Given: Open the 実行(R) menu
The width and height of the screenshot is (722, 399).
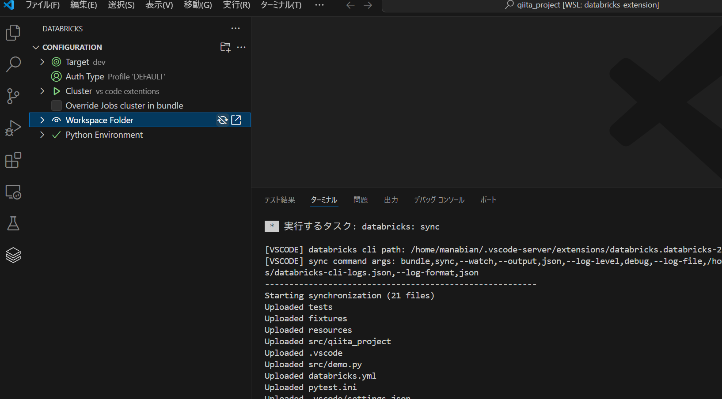Looking at the screenshot, I should 236,5.
